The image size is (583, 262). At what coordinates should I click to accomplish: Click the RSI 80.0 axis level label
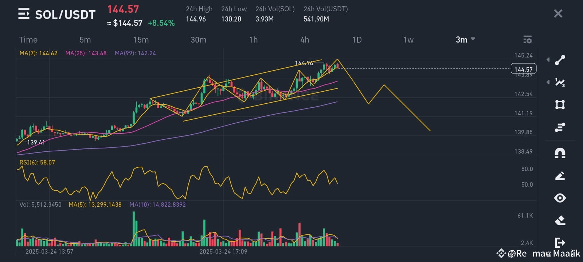pyautogui.click(x=527, y=169)
